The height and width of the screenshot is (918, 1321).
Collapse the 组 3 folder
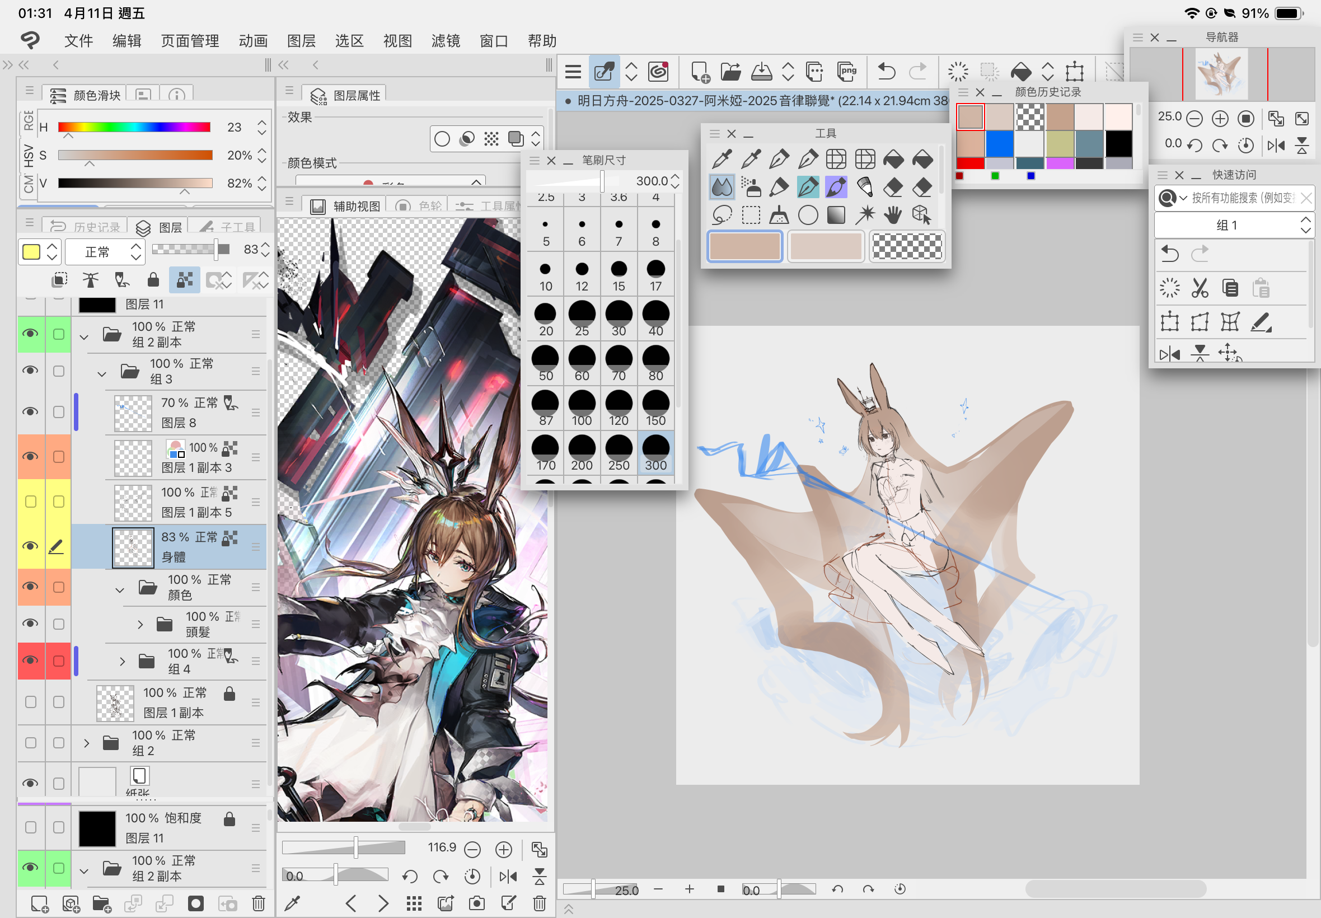click(102, 374)
